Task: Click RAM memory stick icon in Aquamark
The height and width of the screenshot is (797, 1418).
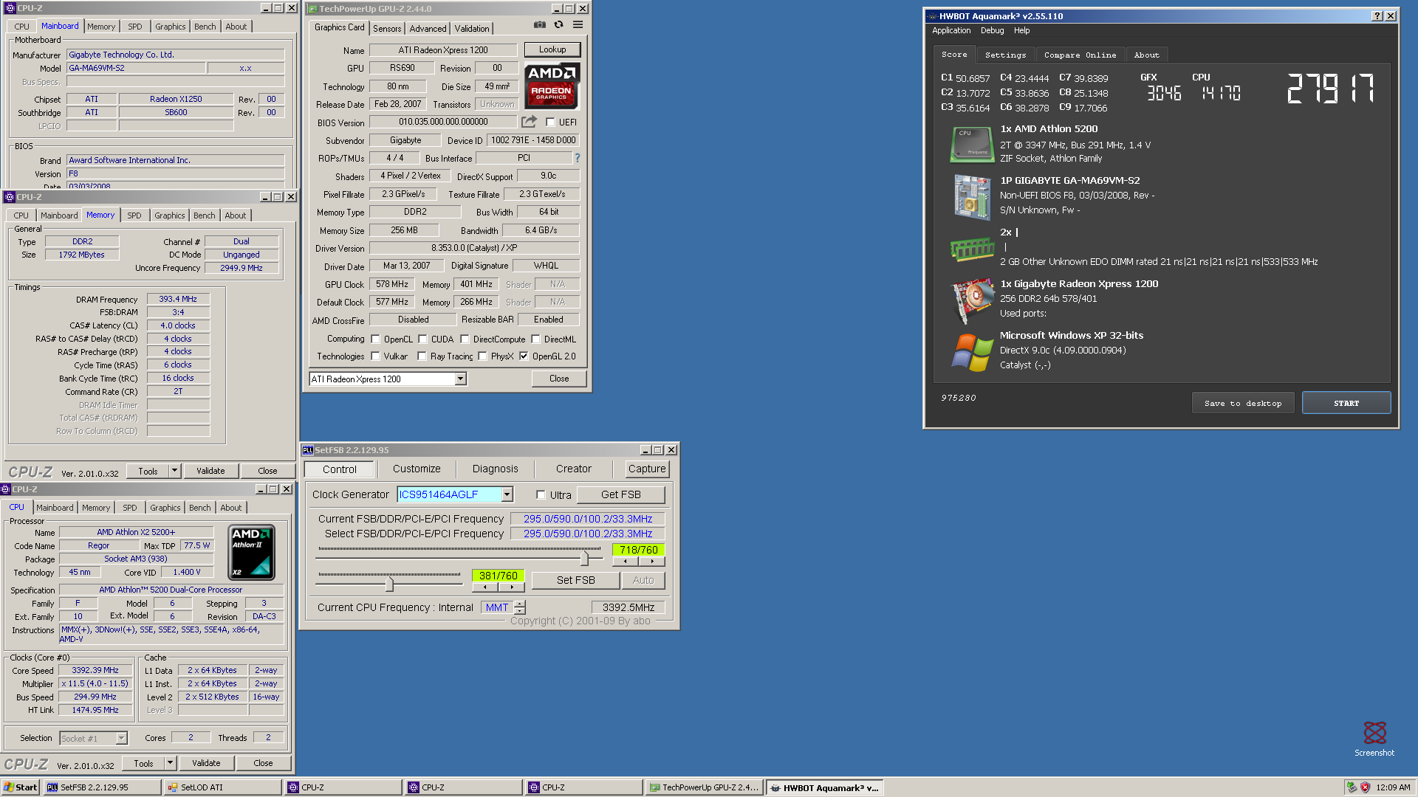Action: (x=972, y=249)
